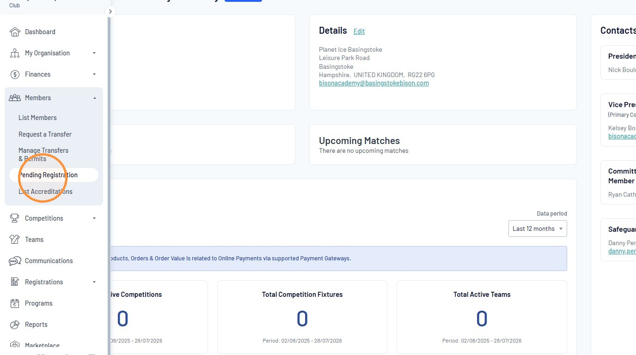Open the Data period dropdown
The height and width of the screenshot is (355, 636).
(538, 229)
